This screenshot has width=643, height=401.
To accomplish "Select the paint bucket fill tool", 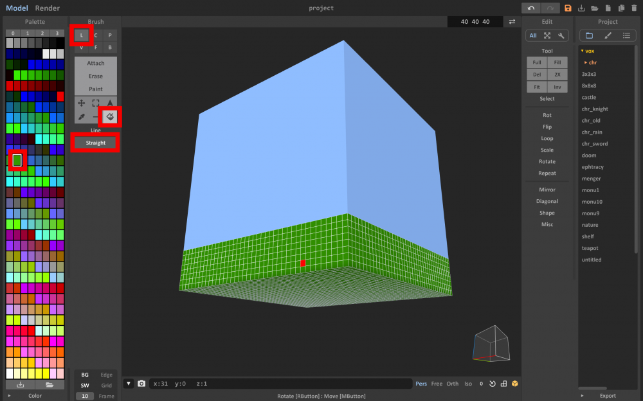I will (x=109, y=118).
